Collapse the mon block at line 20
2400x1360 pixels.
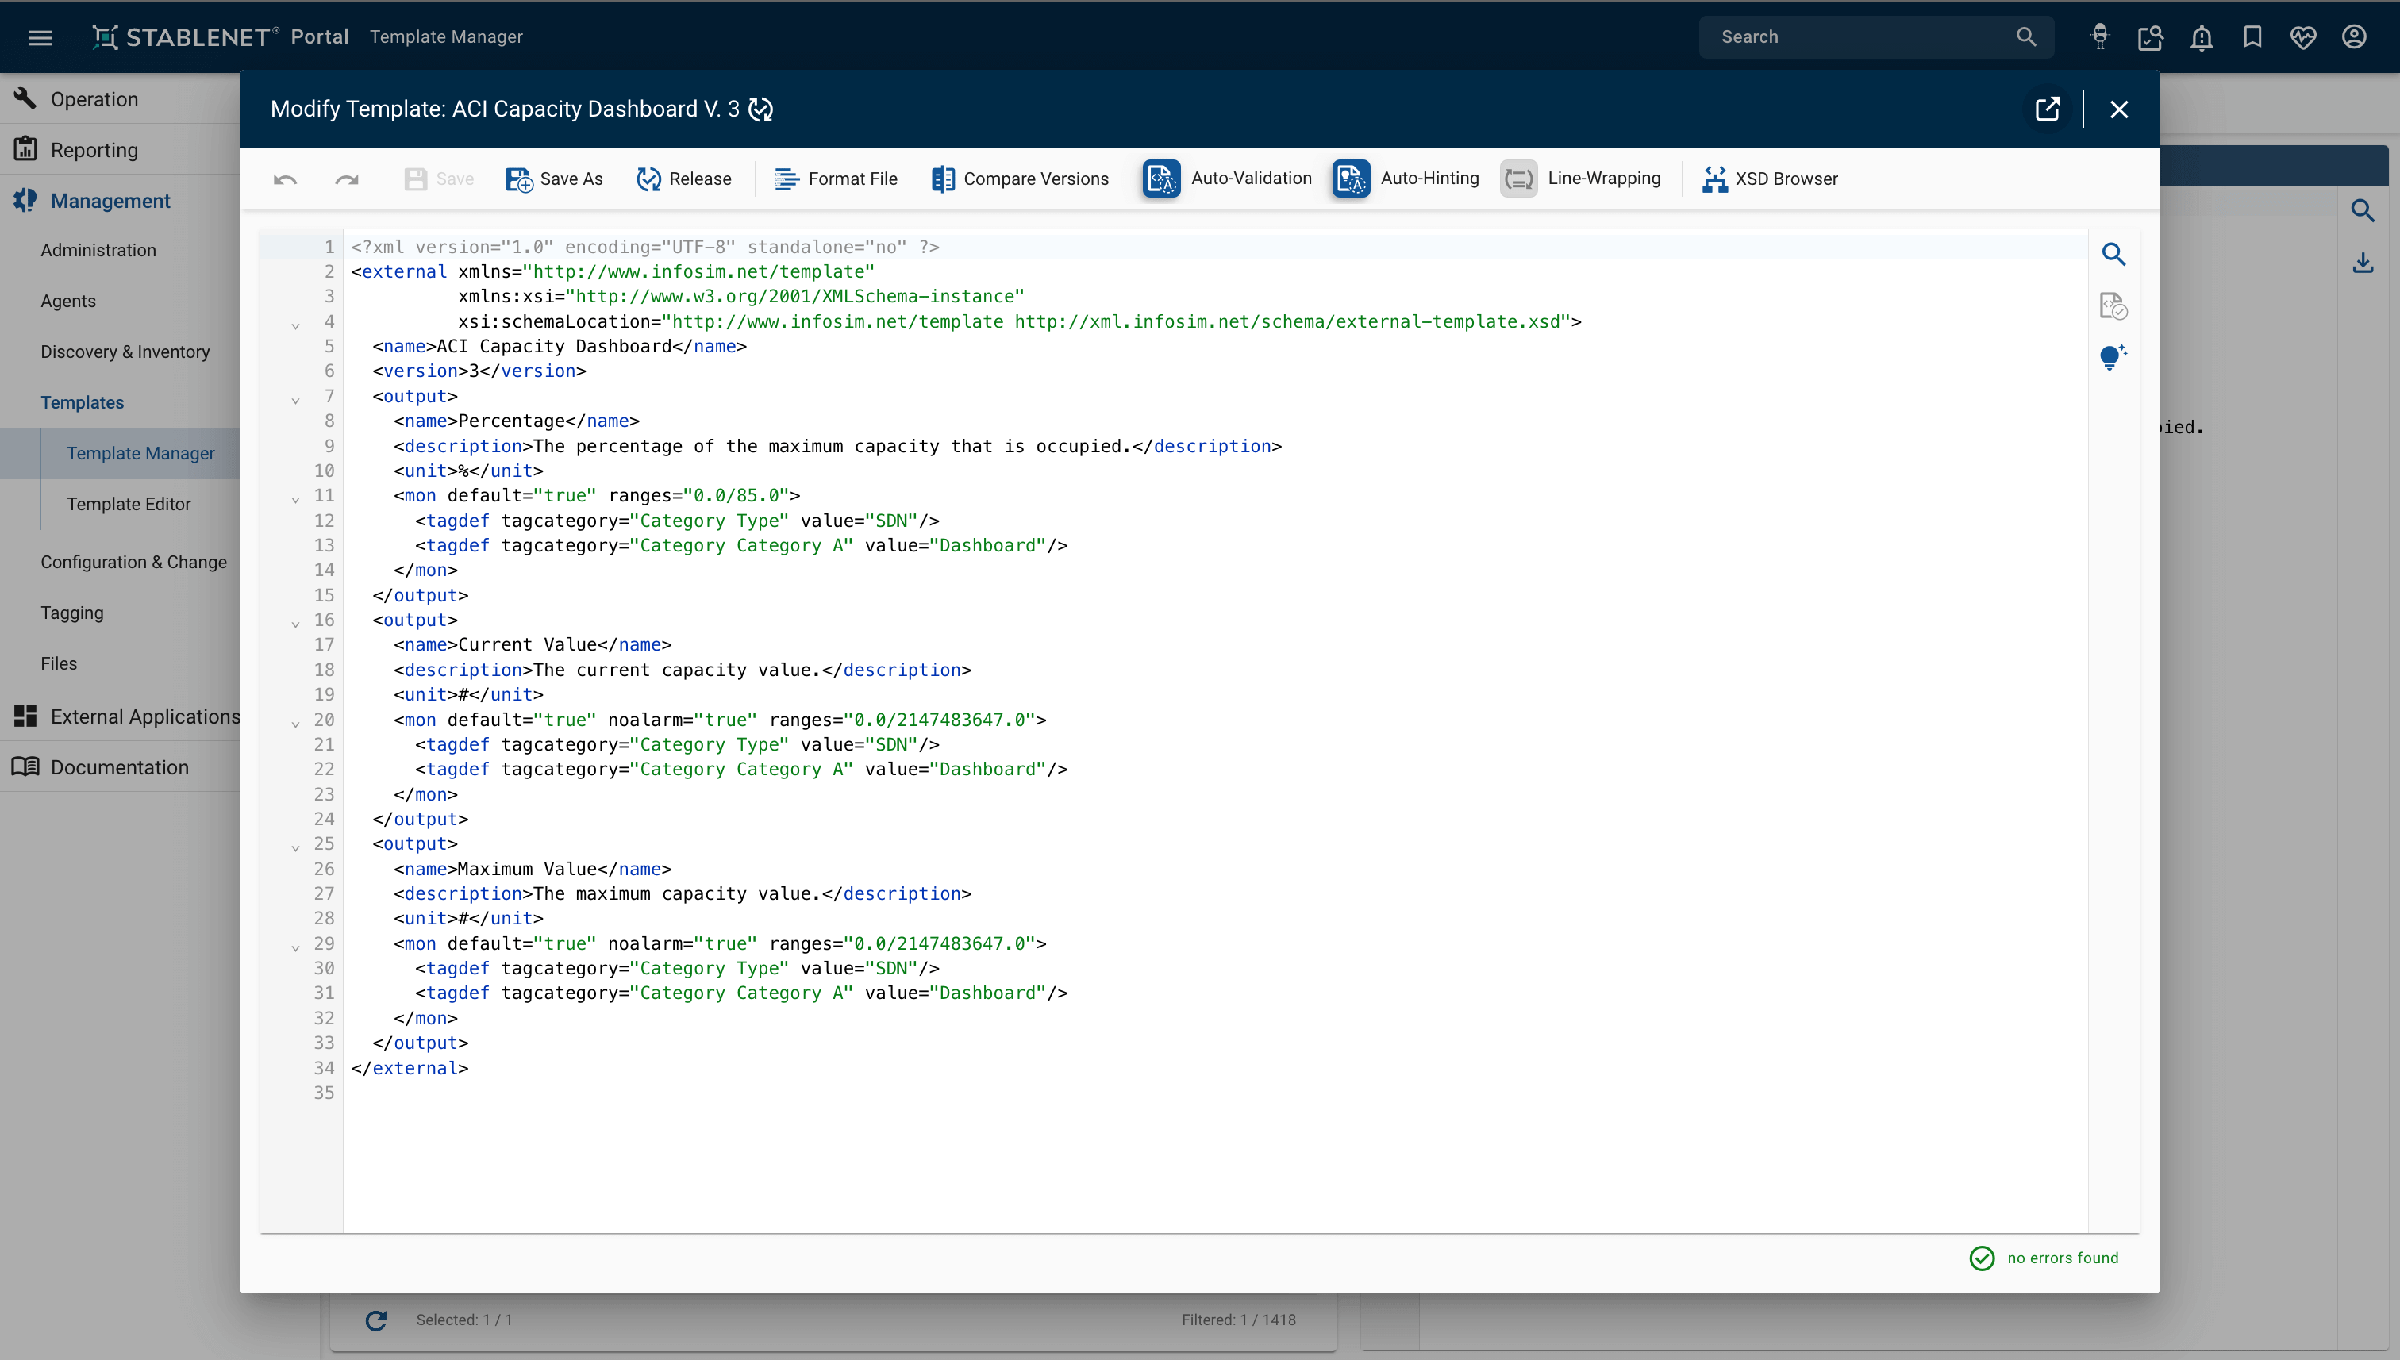point(295,724)
